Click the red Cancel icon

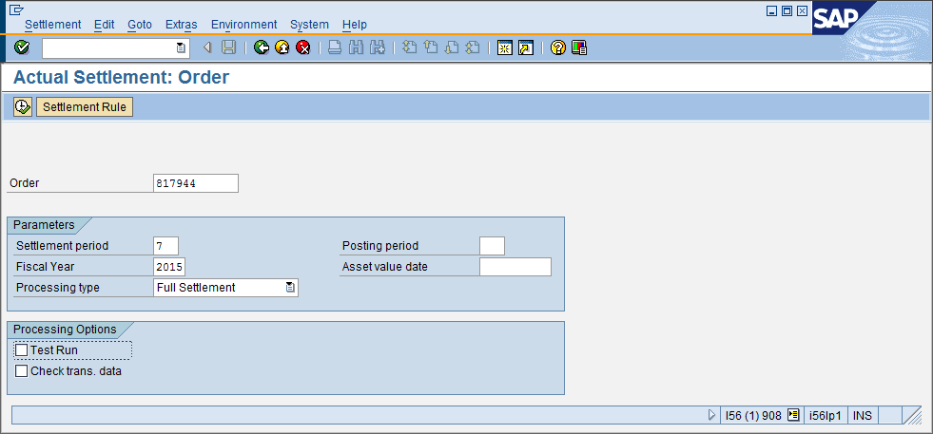click(x=302, y=47)
